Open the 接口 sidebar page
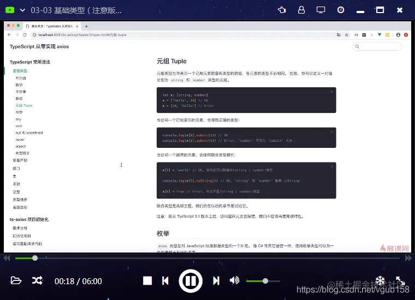This screenshot has width=415, height=300. pyautogui.click(x=16, y=169)
